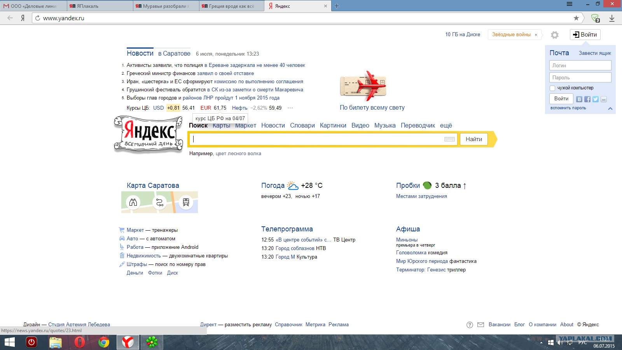Switch to the 'Греция вроде как всё' tab

pos(232,6)
